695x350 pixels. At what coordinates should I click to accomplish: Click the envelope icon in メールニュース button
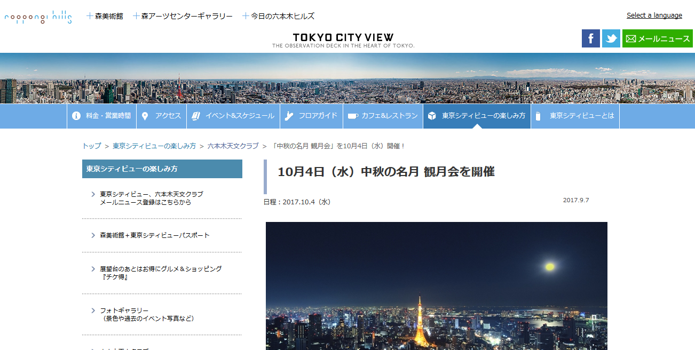click(x=631, y=39)
